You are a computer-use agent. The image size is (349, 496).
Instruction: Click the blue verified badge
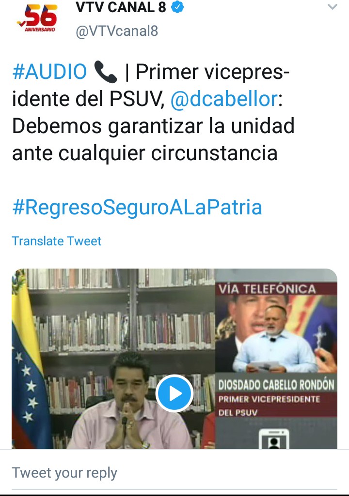(177, 7)
